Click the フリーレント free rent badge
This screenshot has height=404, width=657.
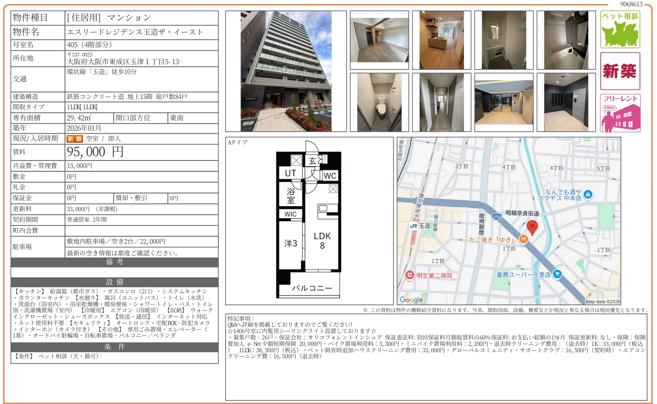click(x=620, y=113)
